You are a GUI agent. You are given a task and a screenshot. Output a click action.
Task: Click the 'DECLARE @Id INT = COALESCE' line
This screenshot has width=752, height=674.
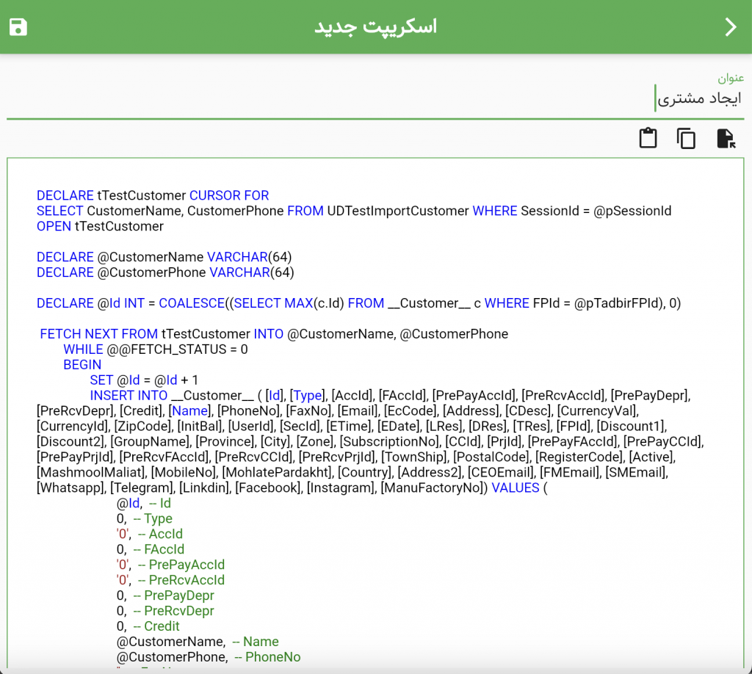[358, 303]
